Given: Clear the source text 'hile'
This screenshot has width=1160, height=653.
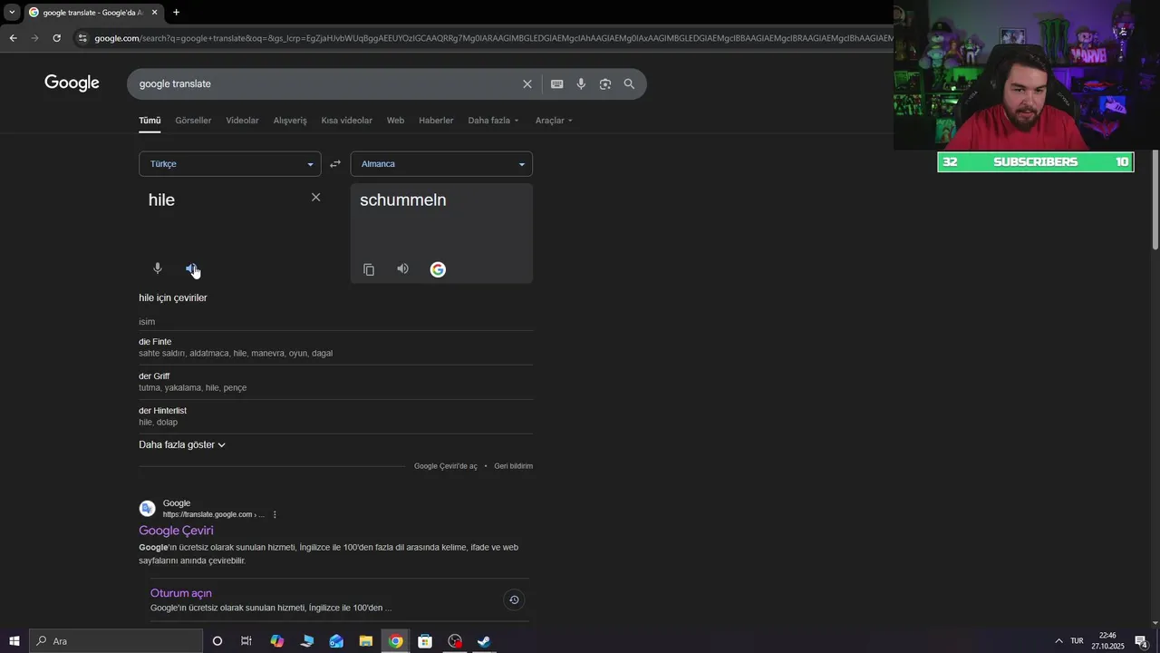Looking at the screenshot, I should (315, 197).
